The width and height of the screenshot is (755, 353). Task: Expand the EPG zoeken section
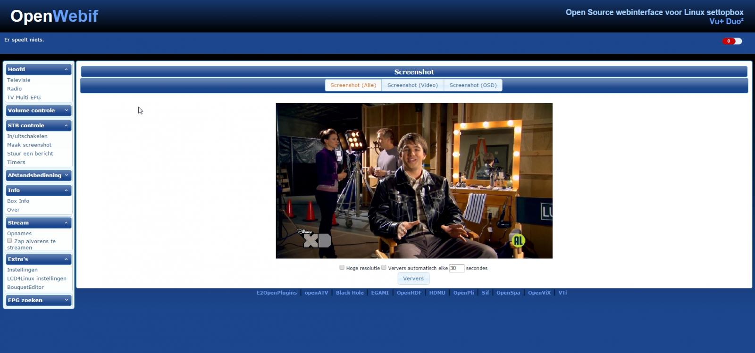point(39,300)
